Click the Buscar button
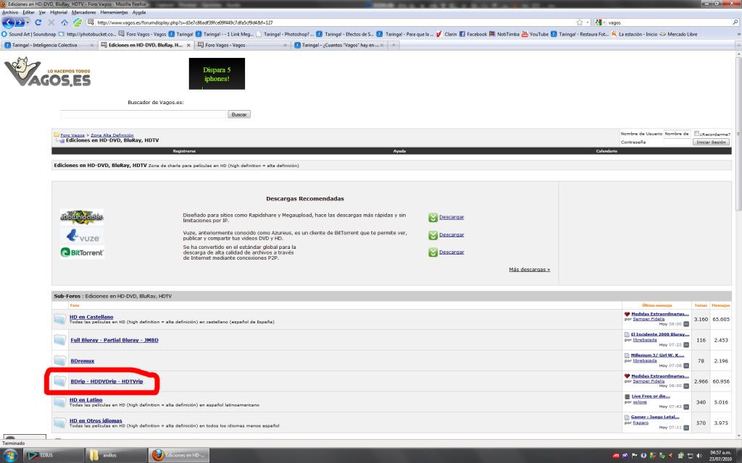 (239, 114)
